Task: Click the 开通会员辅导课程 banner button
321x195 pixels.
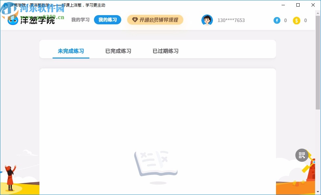Action: coord(155,20)
